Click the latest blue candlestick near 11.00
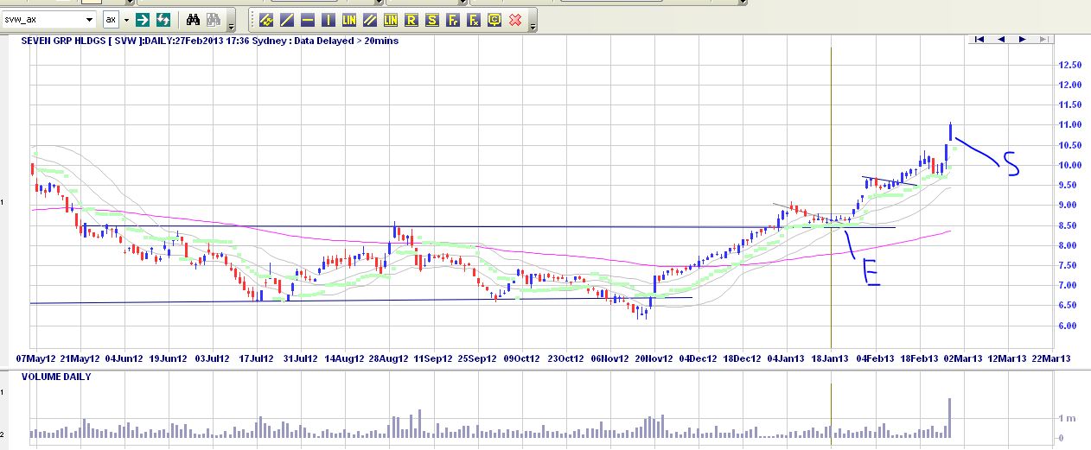1091x450 pixels. coord(951,131)
